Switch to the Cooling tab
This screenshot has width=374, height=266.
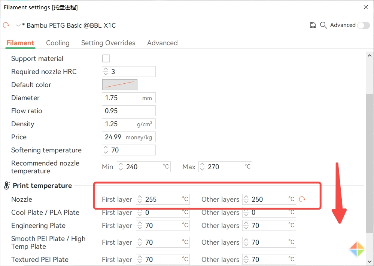click(x=58, y=43)
